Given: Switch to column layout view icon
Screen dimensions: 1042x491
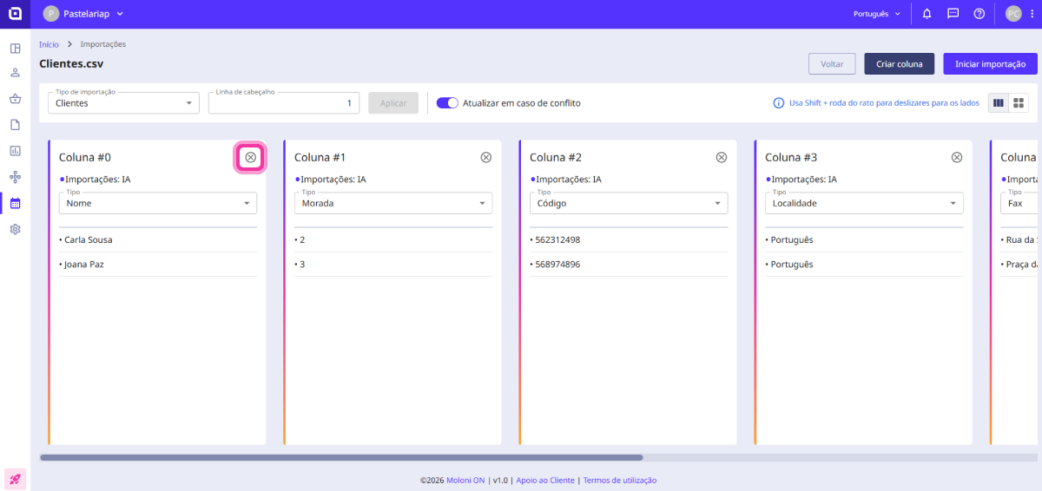Looking at the screenshot, I should (999, 102).
